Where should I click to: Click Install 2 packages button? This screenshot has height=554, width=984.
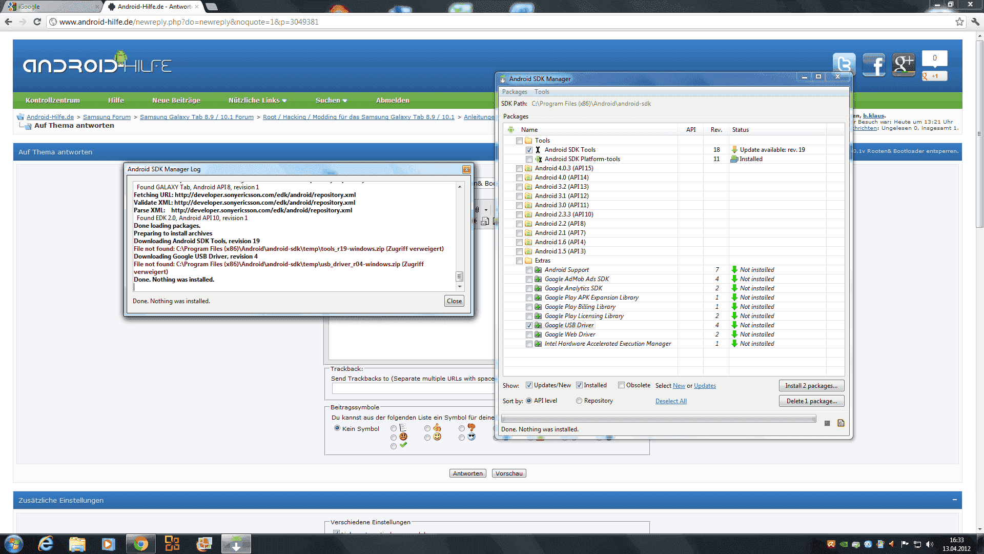pos(811,386)
